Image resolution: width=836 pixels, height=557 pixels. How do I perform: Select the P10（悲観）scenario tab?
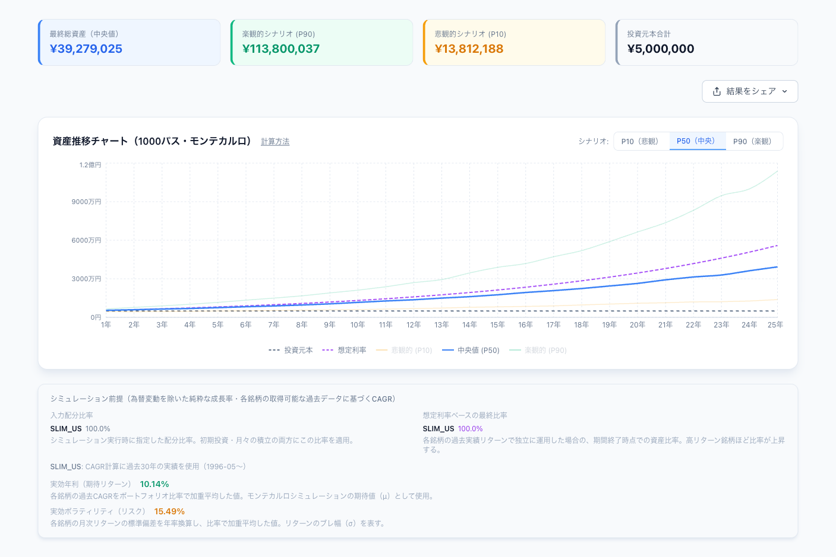(x=642, y=141)
